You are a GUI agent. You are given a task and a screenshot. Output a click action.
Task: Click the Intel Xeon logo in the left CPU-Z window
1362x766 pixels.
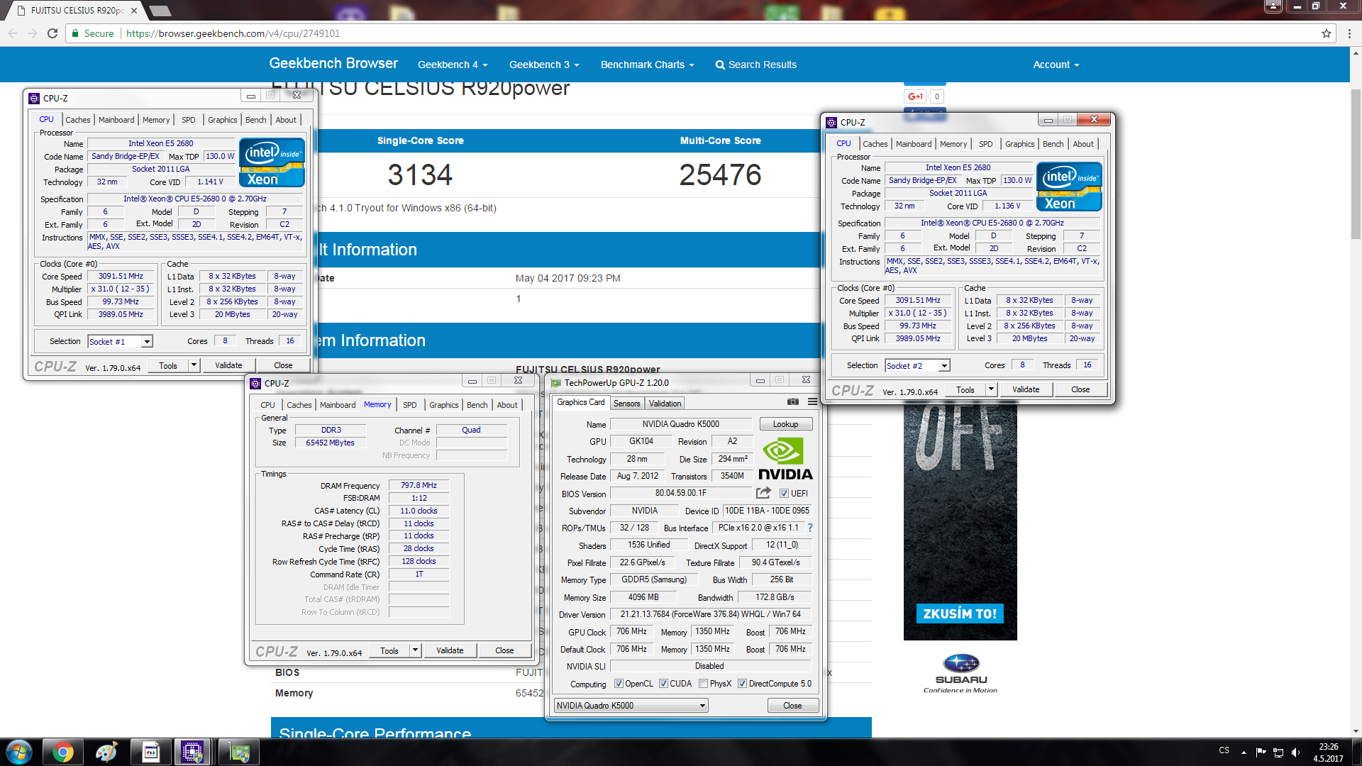[x=272, y=162]
